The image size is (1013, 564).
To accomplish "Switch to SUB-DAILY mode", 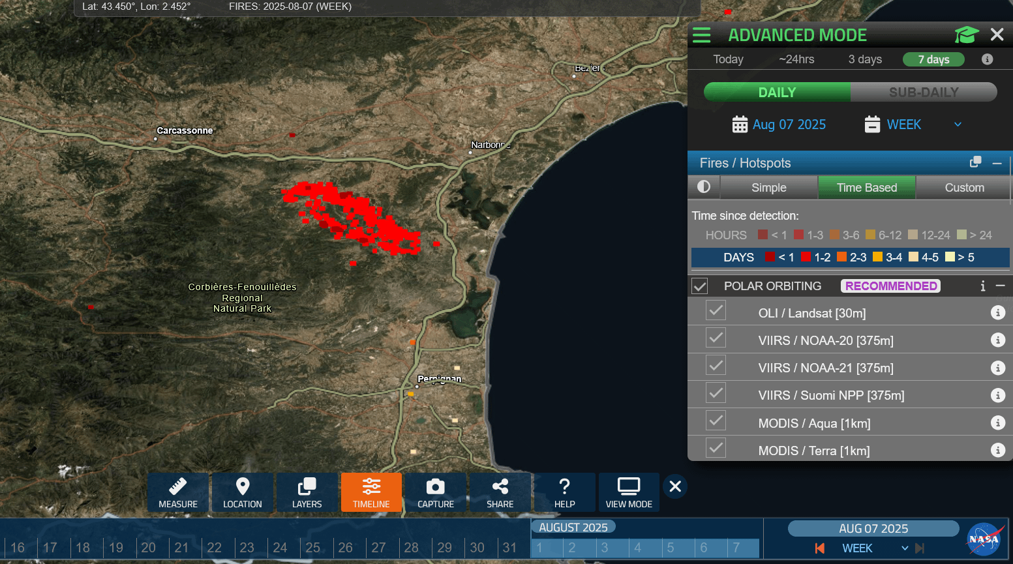I will click(x=924, y=92).
